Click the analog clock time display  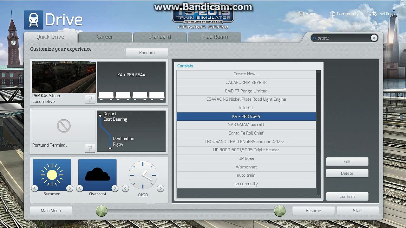click(x=143, y=175)
